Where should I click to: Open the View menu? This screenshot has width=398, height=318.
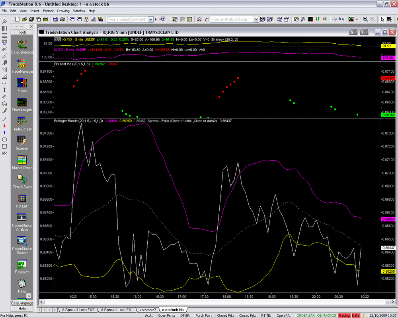click(x=23, y=11)
